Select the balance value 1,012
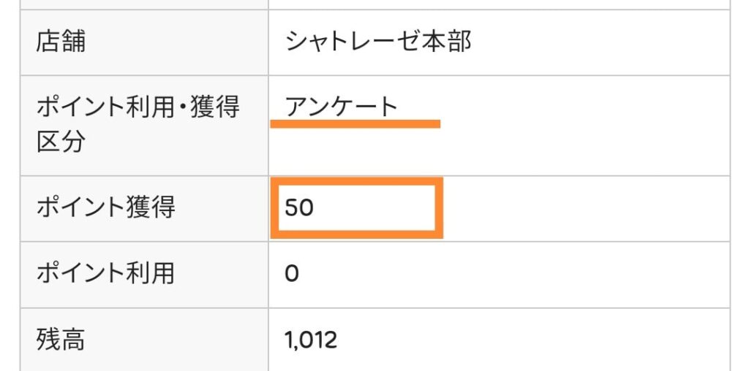 [x=311, y=339]
